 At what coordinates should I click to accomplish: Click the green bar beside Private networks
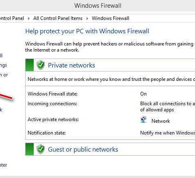[x=30, y=65]
